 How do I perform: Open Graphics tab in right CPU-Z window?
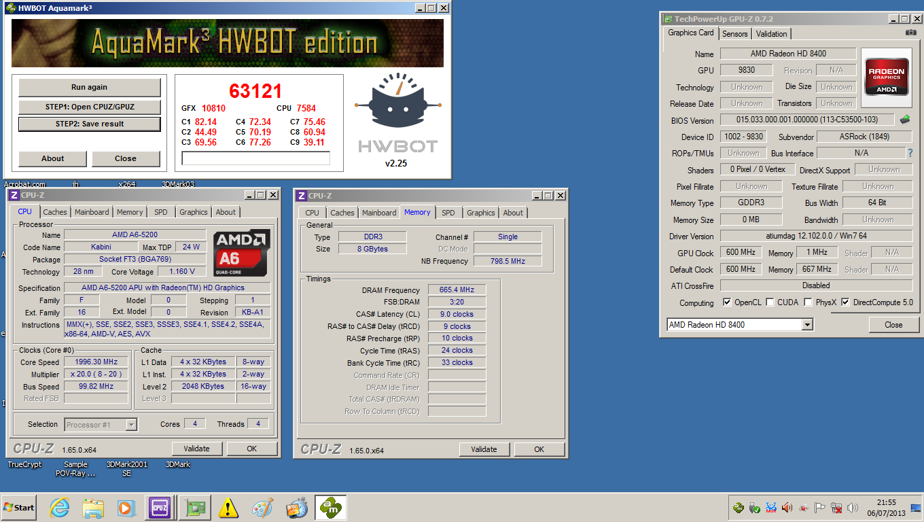click(481, 213)
